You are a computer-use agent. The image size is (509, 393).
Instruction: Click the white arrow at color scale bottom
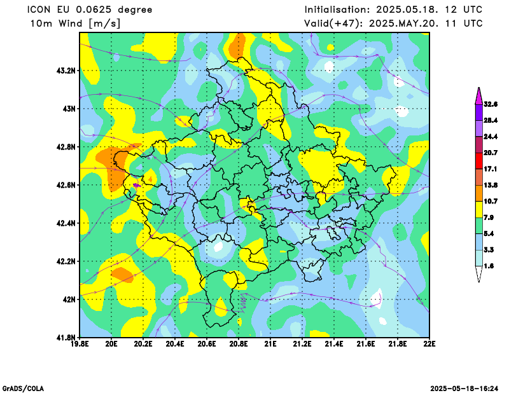coord(479,273)
